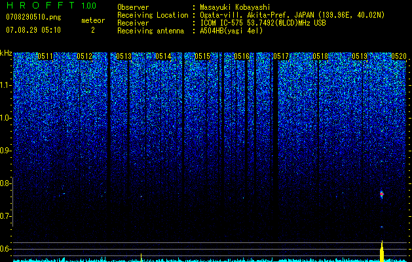Click the 1.1 kHz axis label
Screen dimensions: 412x262
click(x=6, y=85)
